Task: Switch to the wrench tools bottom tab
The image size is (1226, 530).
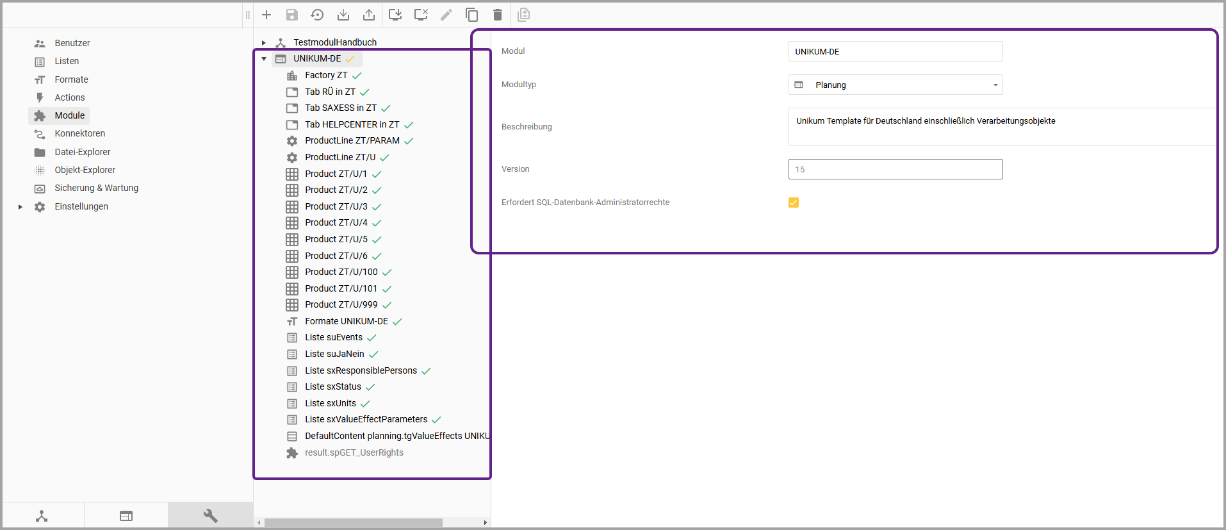Action: [x=210, y=516]
